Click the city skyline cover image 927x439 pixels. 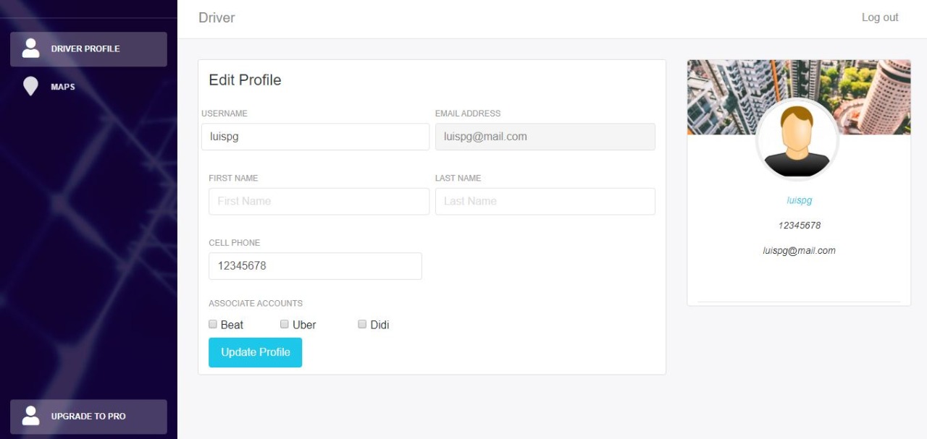[x=799, y=97]
